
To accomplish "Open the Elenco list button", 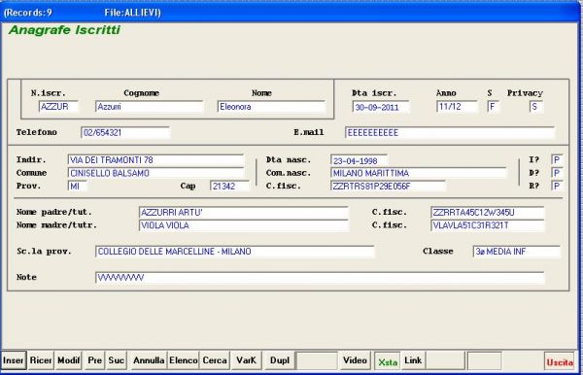I will (x=184, y=360).
